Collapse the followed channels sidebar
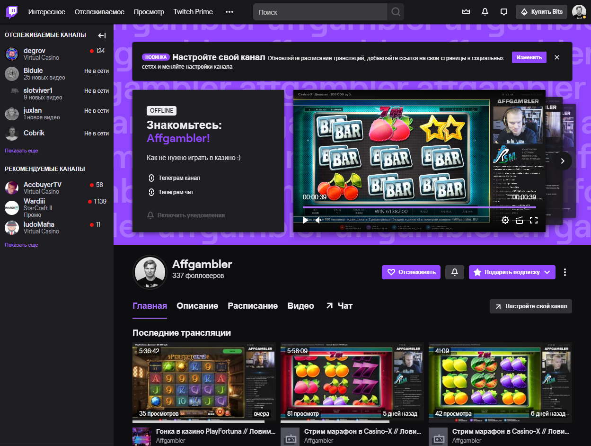Screen dimensions: 591x446 [102, 36]
